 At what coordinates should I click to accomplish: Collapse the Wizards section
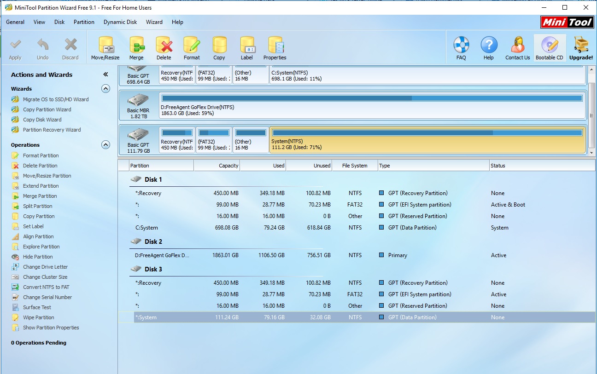(105, 88)
